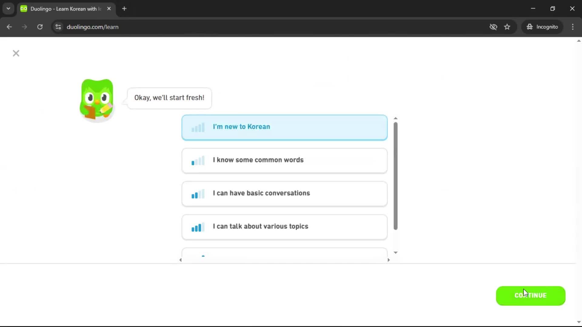This screenshot has height=327, width=582.
Task: Close the lesson with the X icon
Action: 16,53
